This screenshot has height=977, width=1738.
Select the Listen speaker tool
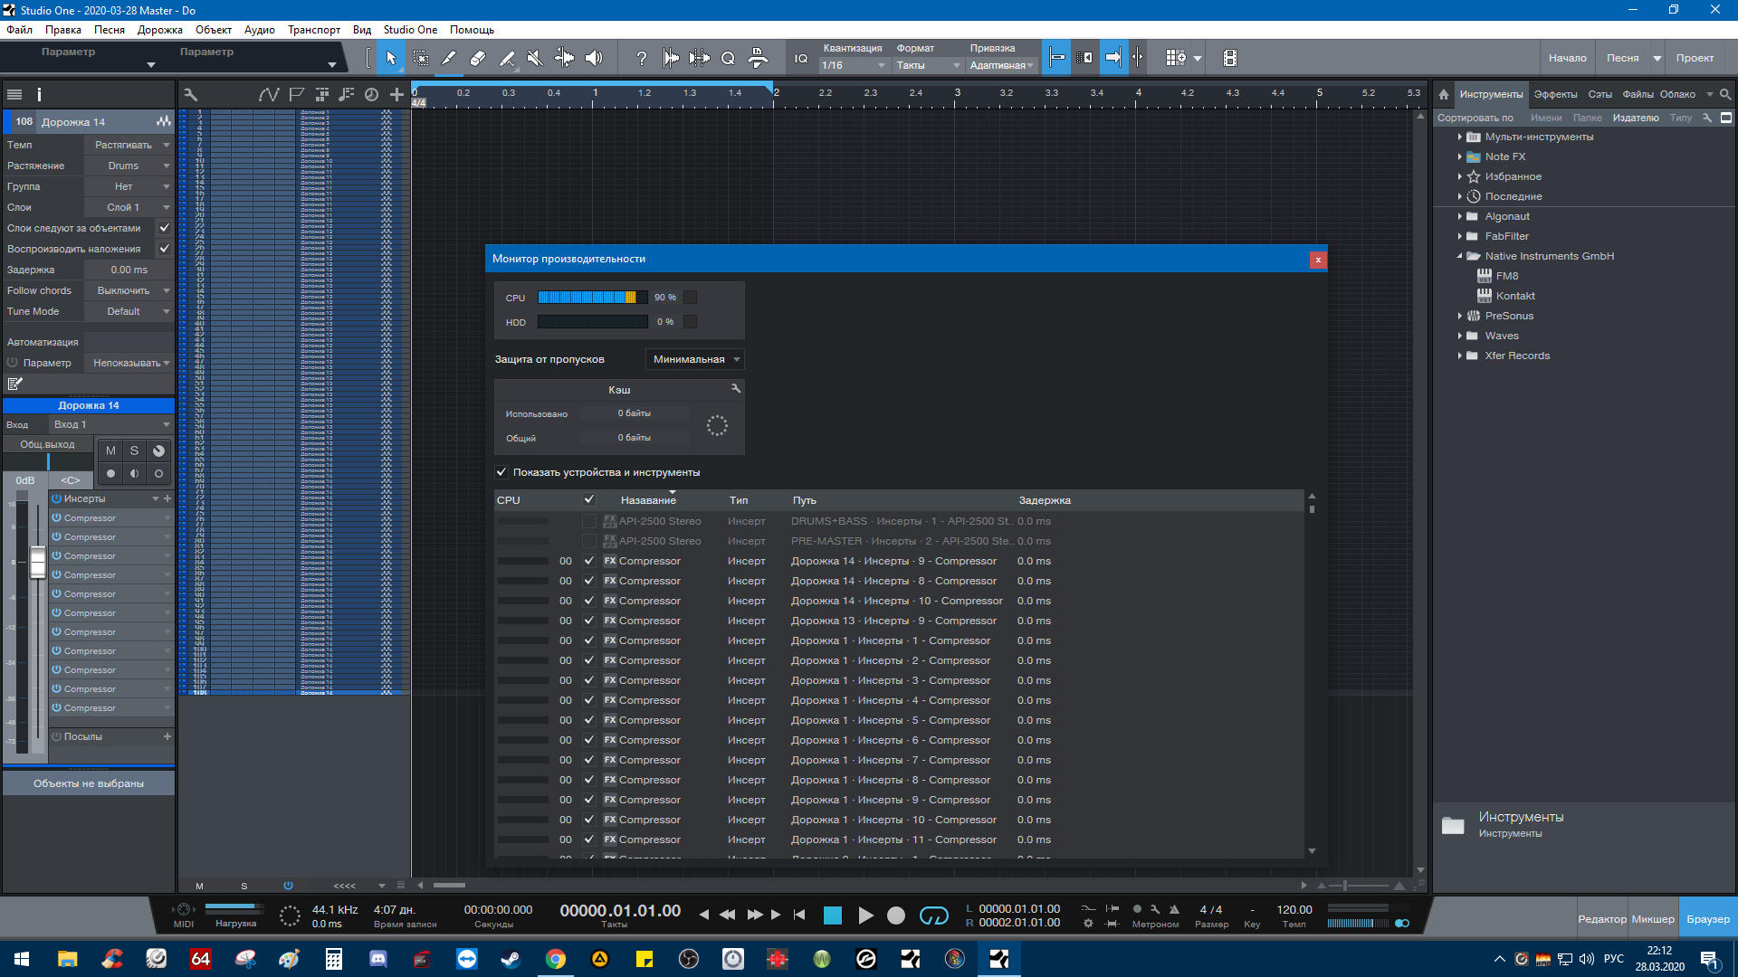tap(594, 58)
